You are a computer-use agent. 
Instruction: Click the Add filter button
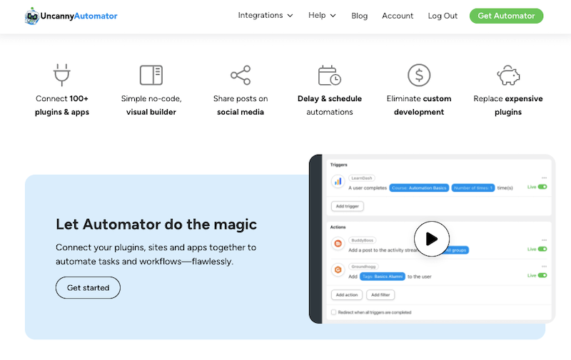[x=380, y=295]
